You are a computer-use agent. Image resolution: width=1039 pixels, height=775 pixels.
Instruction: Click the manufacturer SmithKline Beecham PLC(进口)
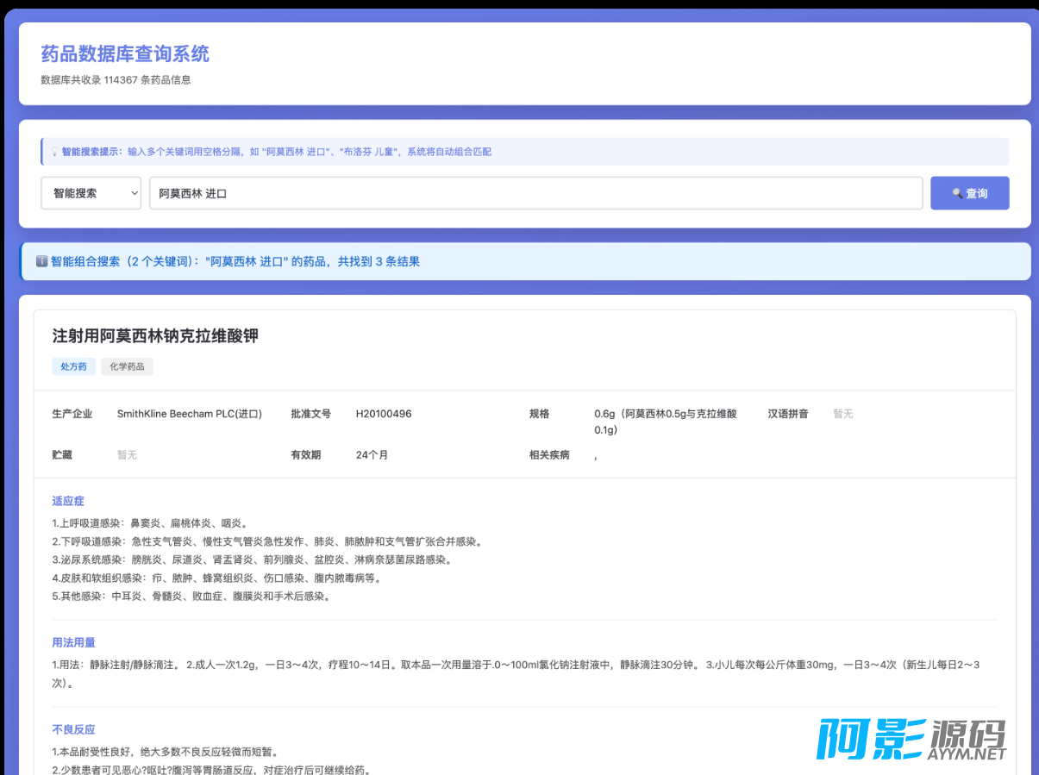point(189,414)
